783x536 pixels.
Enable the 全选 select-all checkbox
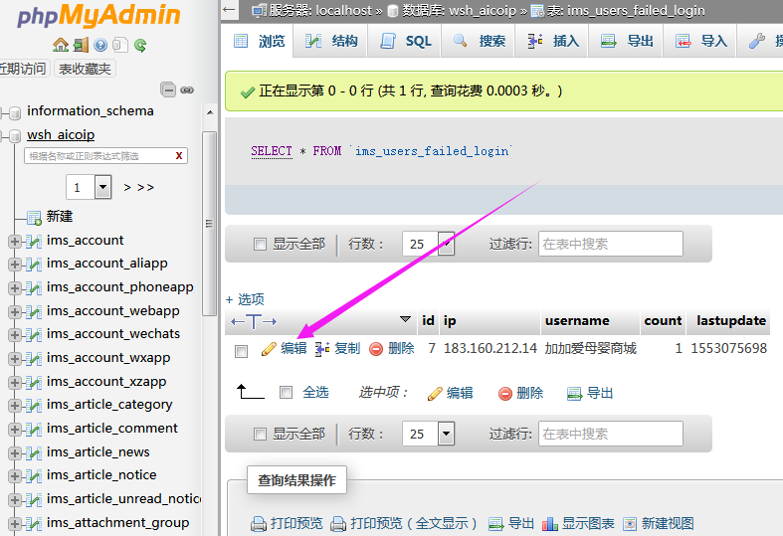[287, 393]
